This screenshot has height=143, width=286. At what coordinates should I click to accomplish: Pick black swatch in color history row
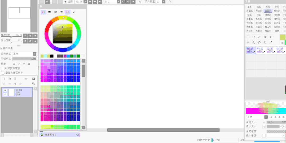[52, 56]
